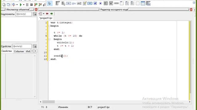Image resolution: width=197 pixels, height=110 pixels.
Task: Pick the TPopupMenu component
Action: 63,3
